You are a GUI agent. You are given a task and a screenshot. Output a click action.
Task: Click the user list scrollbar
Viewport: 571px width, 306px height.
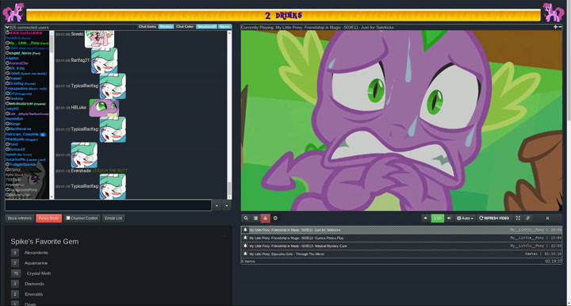(52, 115)
